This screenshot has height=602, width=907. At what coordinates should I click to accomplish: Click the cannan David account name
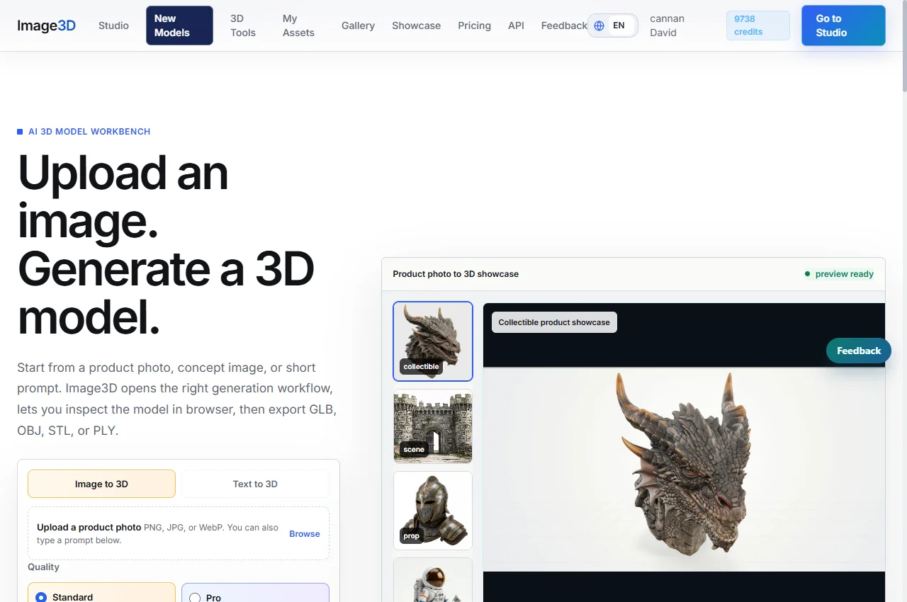[667, 25]
